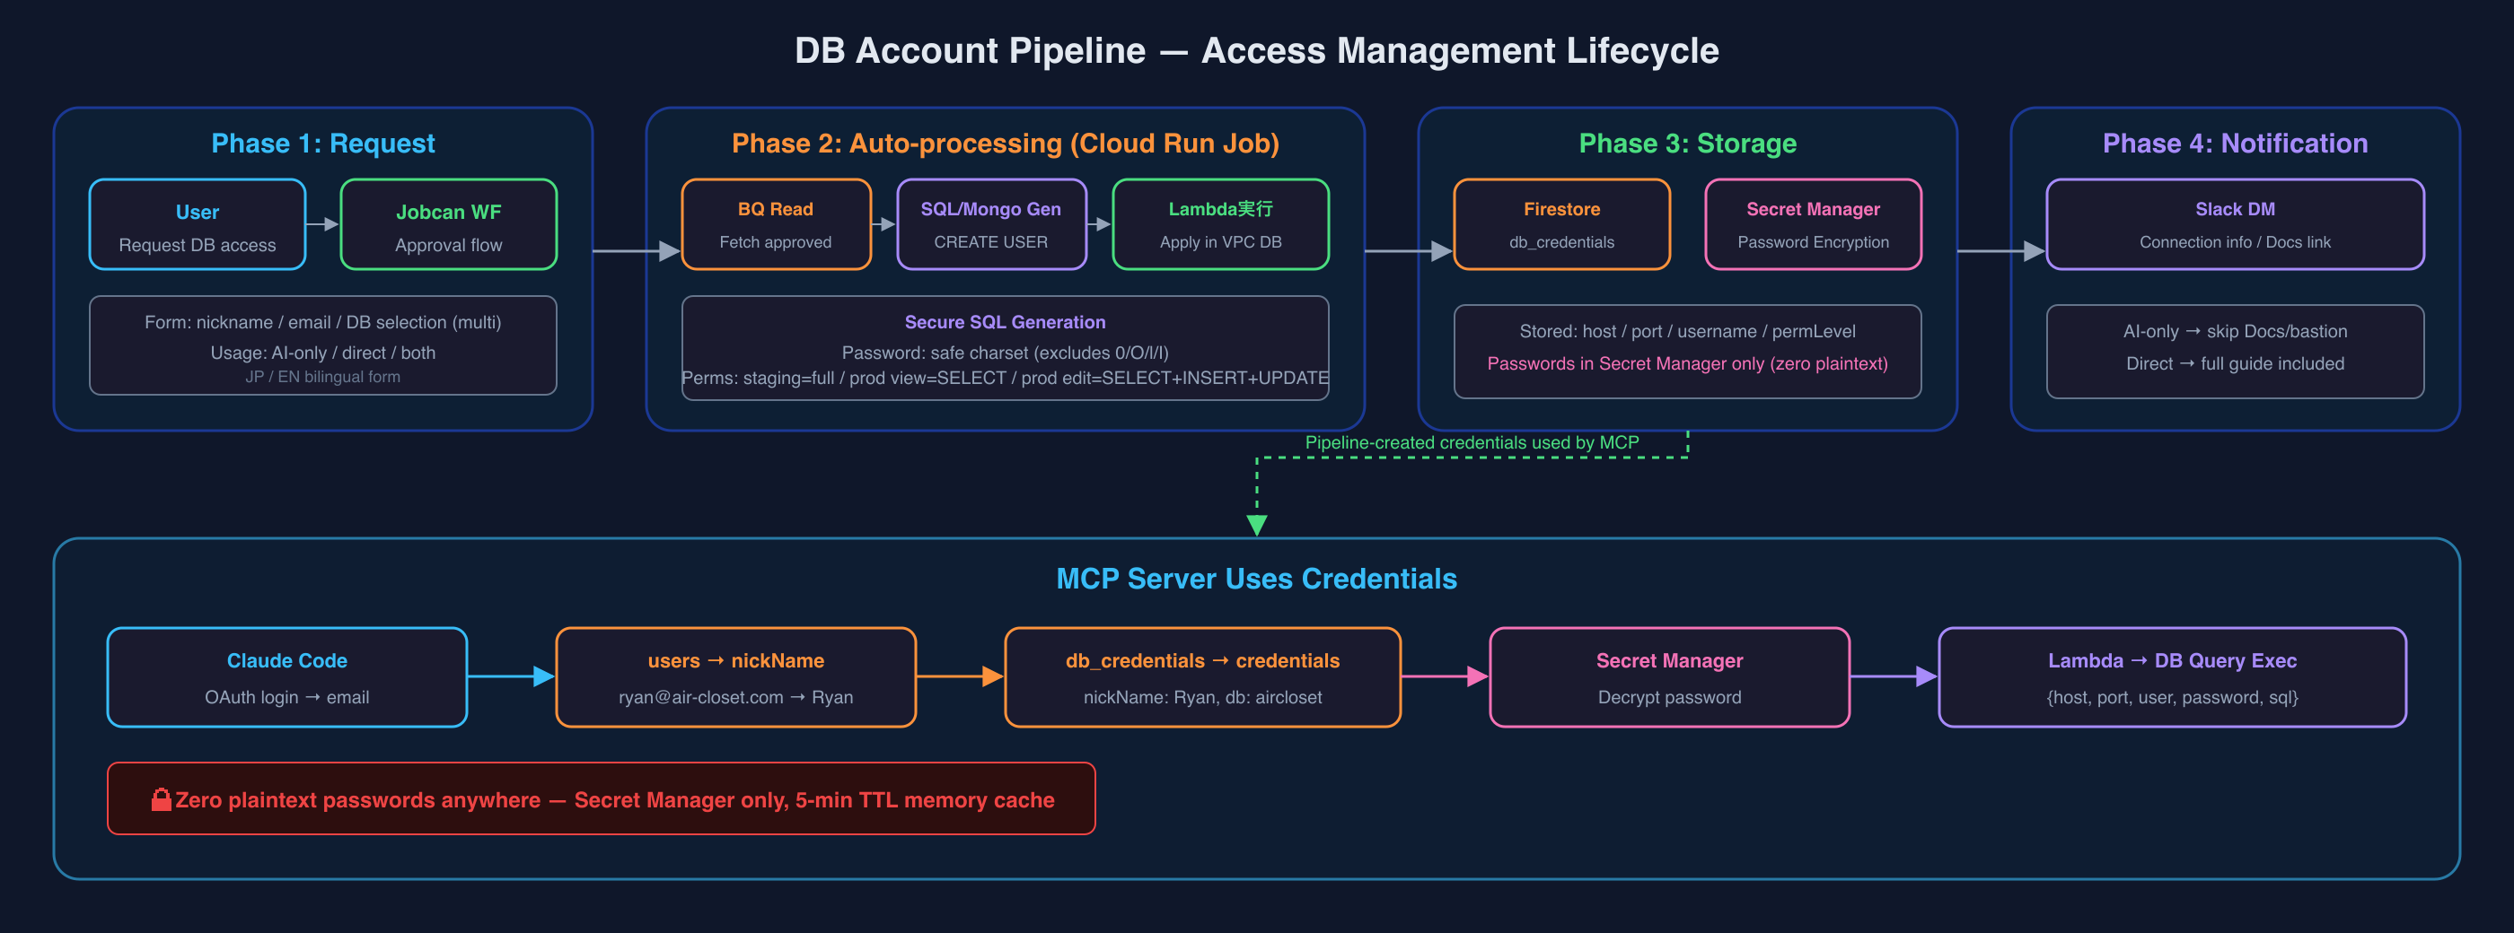Click the Phase 3: Storage heading
Image resolution: width=2514 pixels, height=933 pixels.
click(1687, 144)
